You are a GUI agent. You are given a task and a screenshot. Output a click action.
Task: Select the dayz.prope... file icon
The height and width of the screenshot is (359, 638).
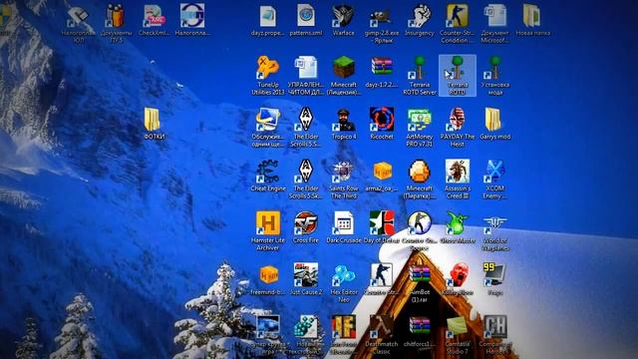click(x=268, y=20)
